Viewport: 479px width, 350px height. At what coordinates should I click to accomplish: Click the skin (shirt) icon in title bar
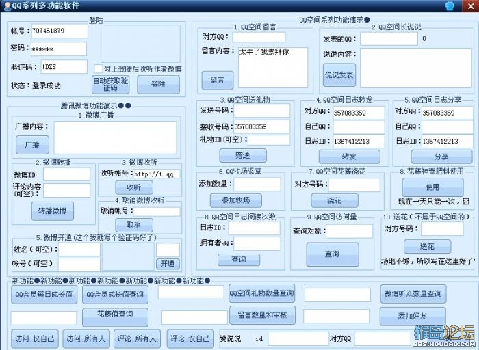450,5
